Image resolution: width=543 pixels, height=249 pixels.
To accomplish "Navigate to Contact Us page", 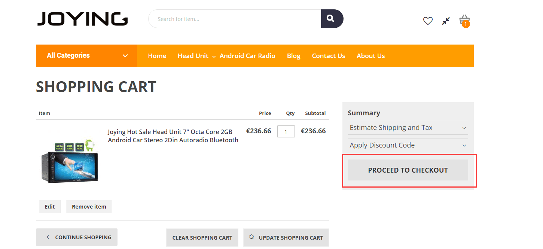I will tap(328, 56).
